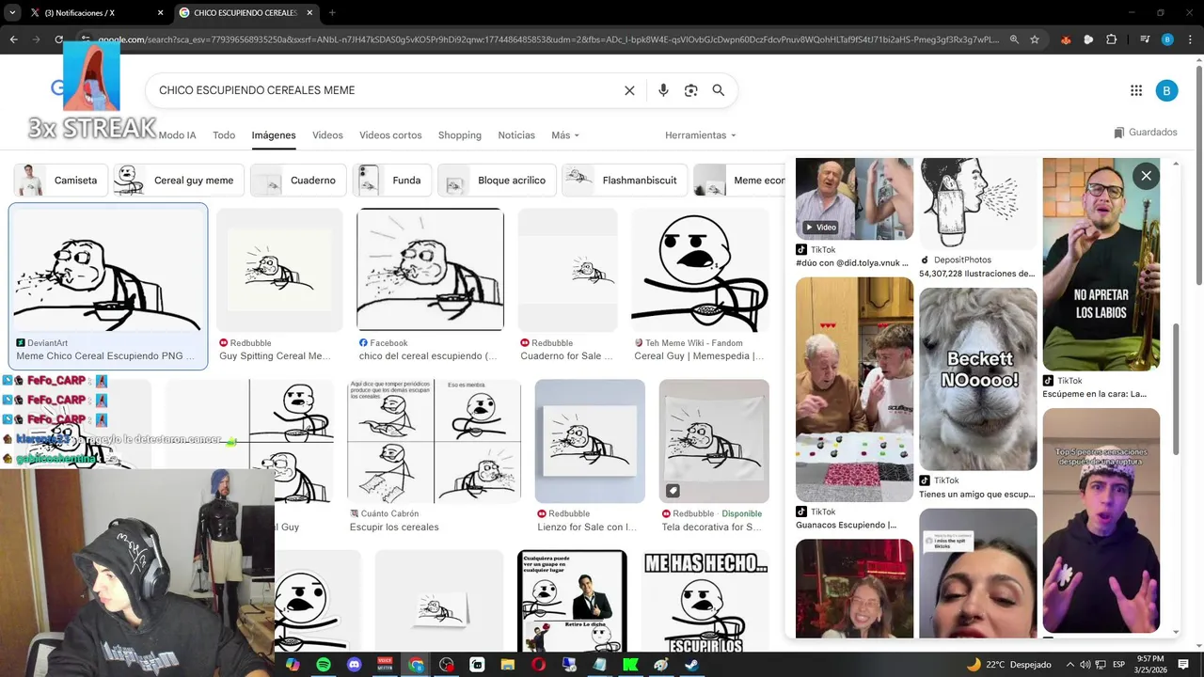Open Opera browser from taskbar
Screen dimensions: 1204x677
[x=538, y=664]
